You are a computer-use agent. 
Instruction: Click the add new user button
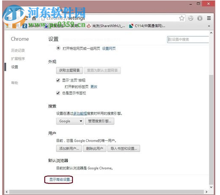click(69, 148)
